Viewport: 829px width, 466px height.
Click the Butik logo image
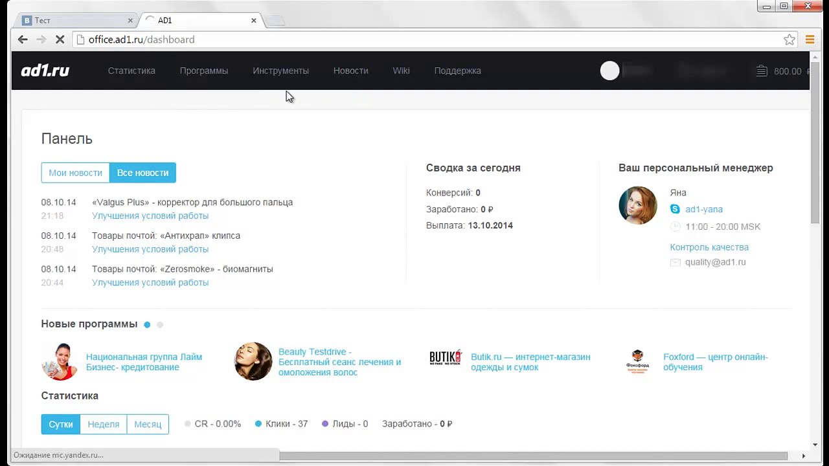click(x=446, y=358)
